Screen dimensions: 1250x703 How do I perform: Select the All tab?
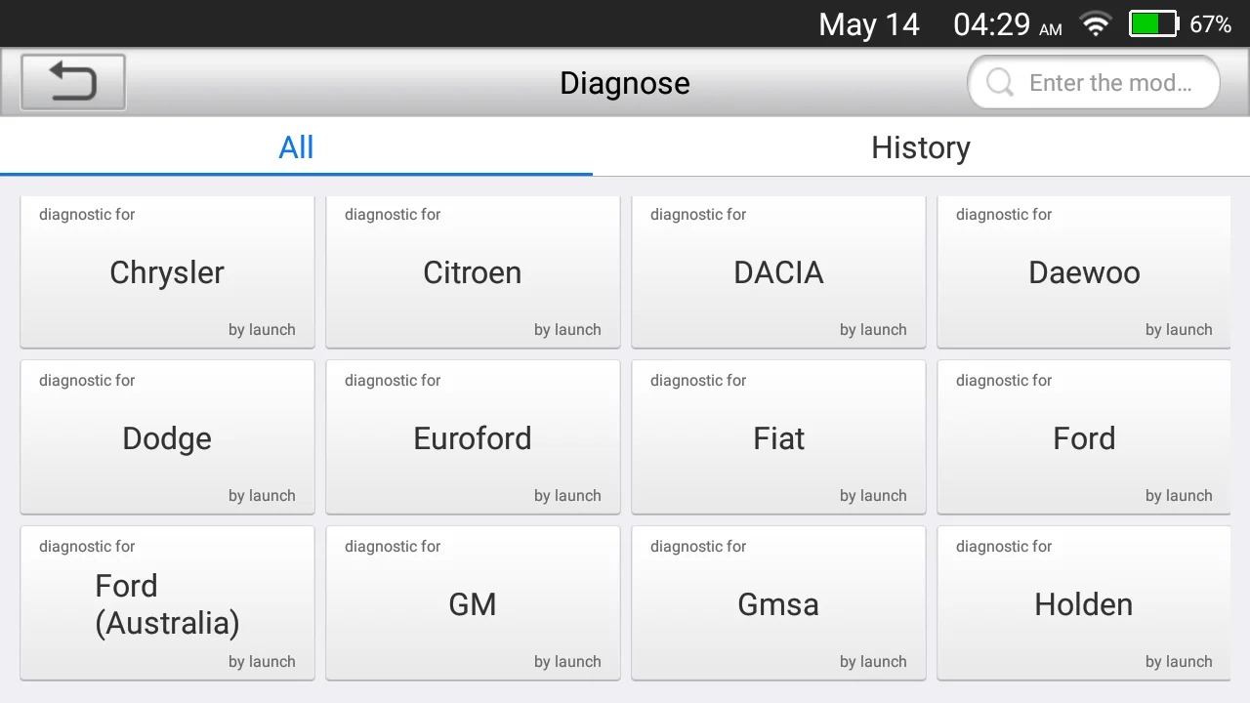point(296,147)
